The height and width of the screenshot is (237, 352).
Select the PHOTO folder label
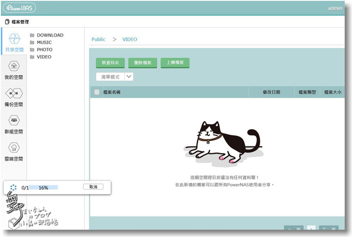[44, 50]
